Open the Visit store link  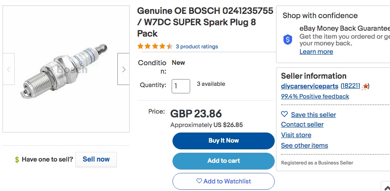(296, 135)
